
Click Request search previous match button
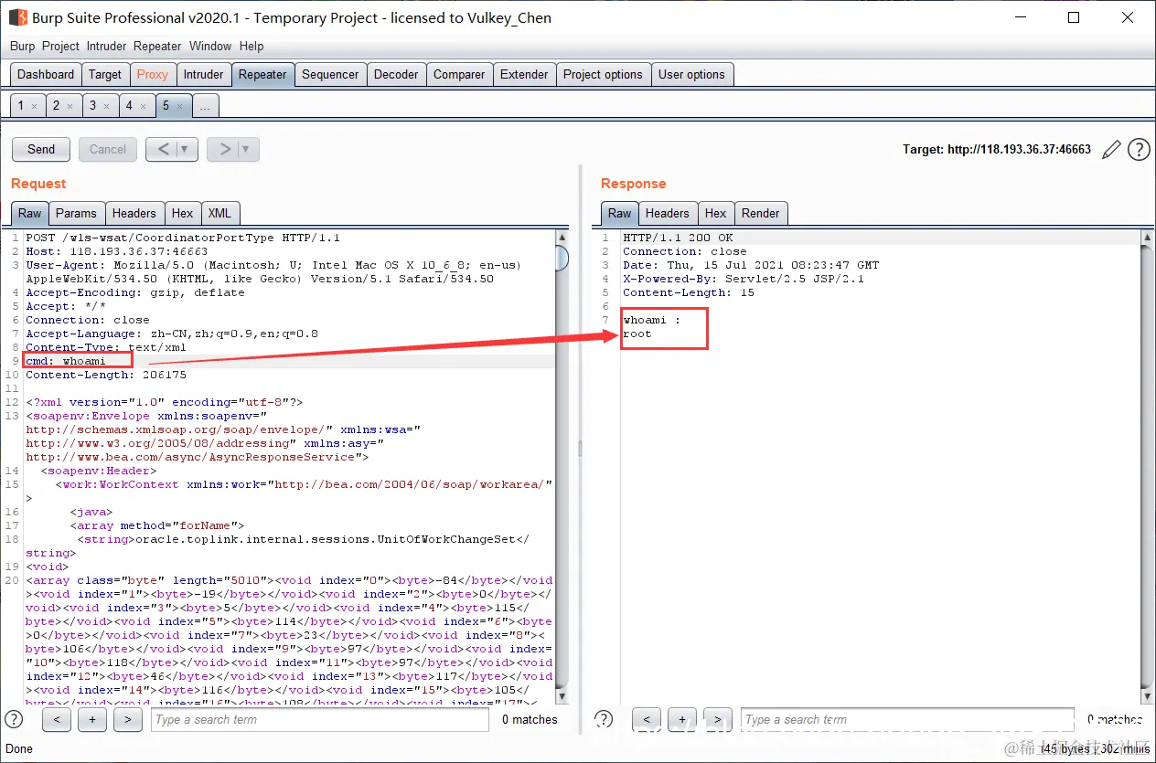tap(57, 720)
